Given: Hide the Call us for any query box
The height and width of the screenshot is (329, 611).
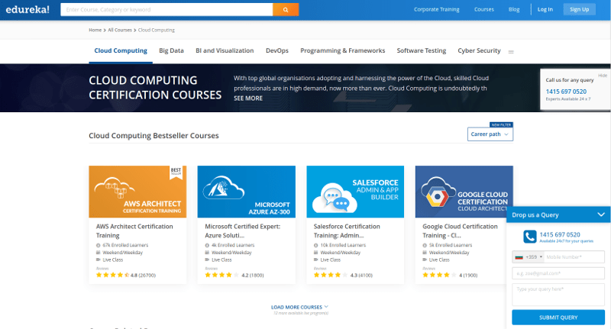Looking at the screenshot, I should 603,76.
